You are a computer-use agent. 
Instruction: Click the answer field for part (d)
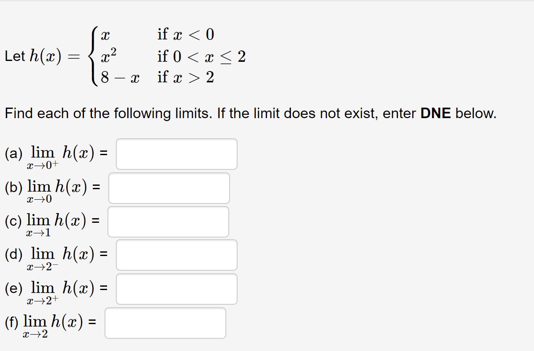176,255
